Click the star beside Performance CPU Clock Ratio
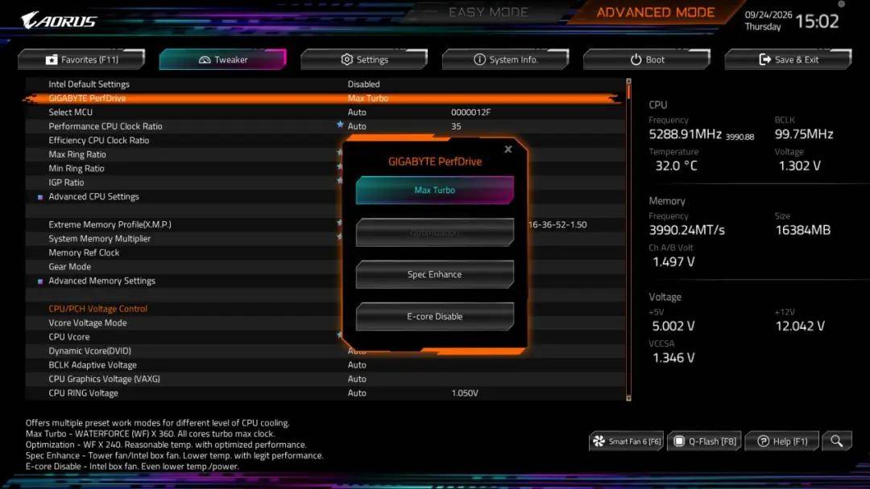Screen dimensions: 870x489 [x=340, y=125]
